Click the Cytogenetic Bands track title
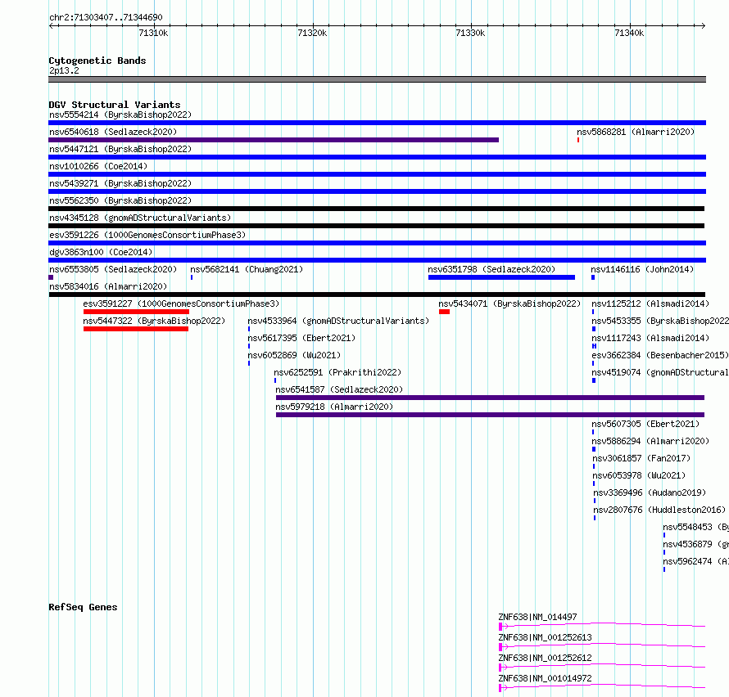The width and height of the screenshot is (729, 697). 97,61
